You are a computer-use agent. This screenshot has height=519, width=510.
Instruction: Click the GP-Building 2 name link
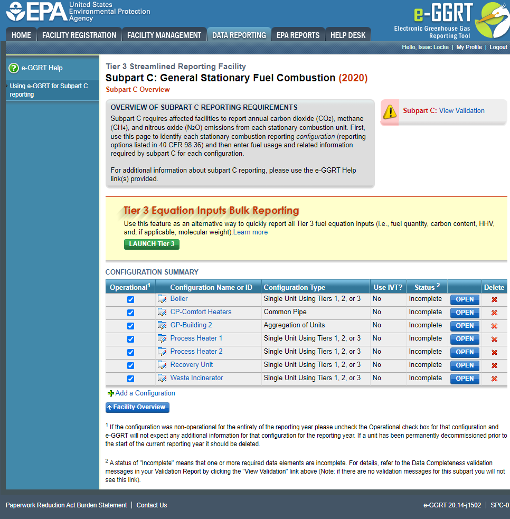point(191,325)
